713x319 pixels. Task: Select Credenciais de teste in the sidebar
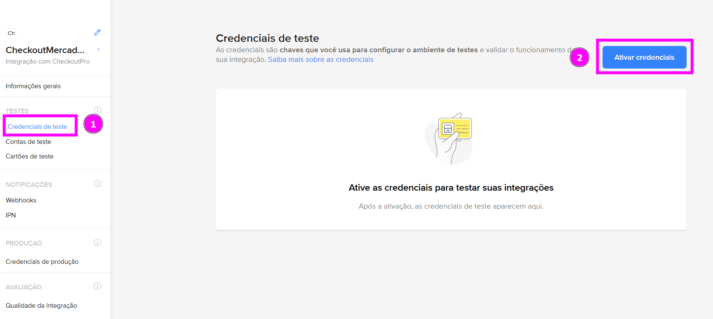37,126
